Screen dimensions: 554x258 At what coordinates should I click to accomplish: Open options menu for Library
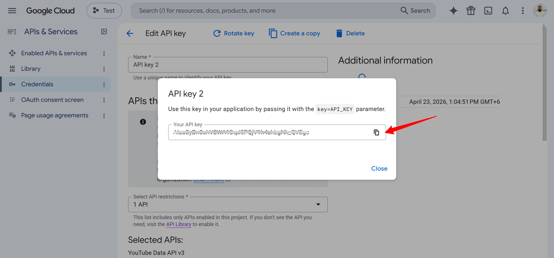tap(104, 69)
